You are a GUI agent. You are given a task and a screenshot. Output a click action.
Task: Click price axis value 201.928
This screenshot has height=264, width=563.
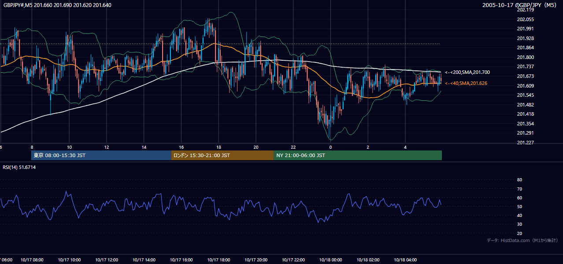tap(525, 38)
